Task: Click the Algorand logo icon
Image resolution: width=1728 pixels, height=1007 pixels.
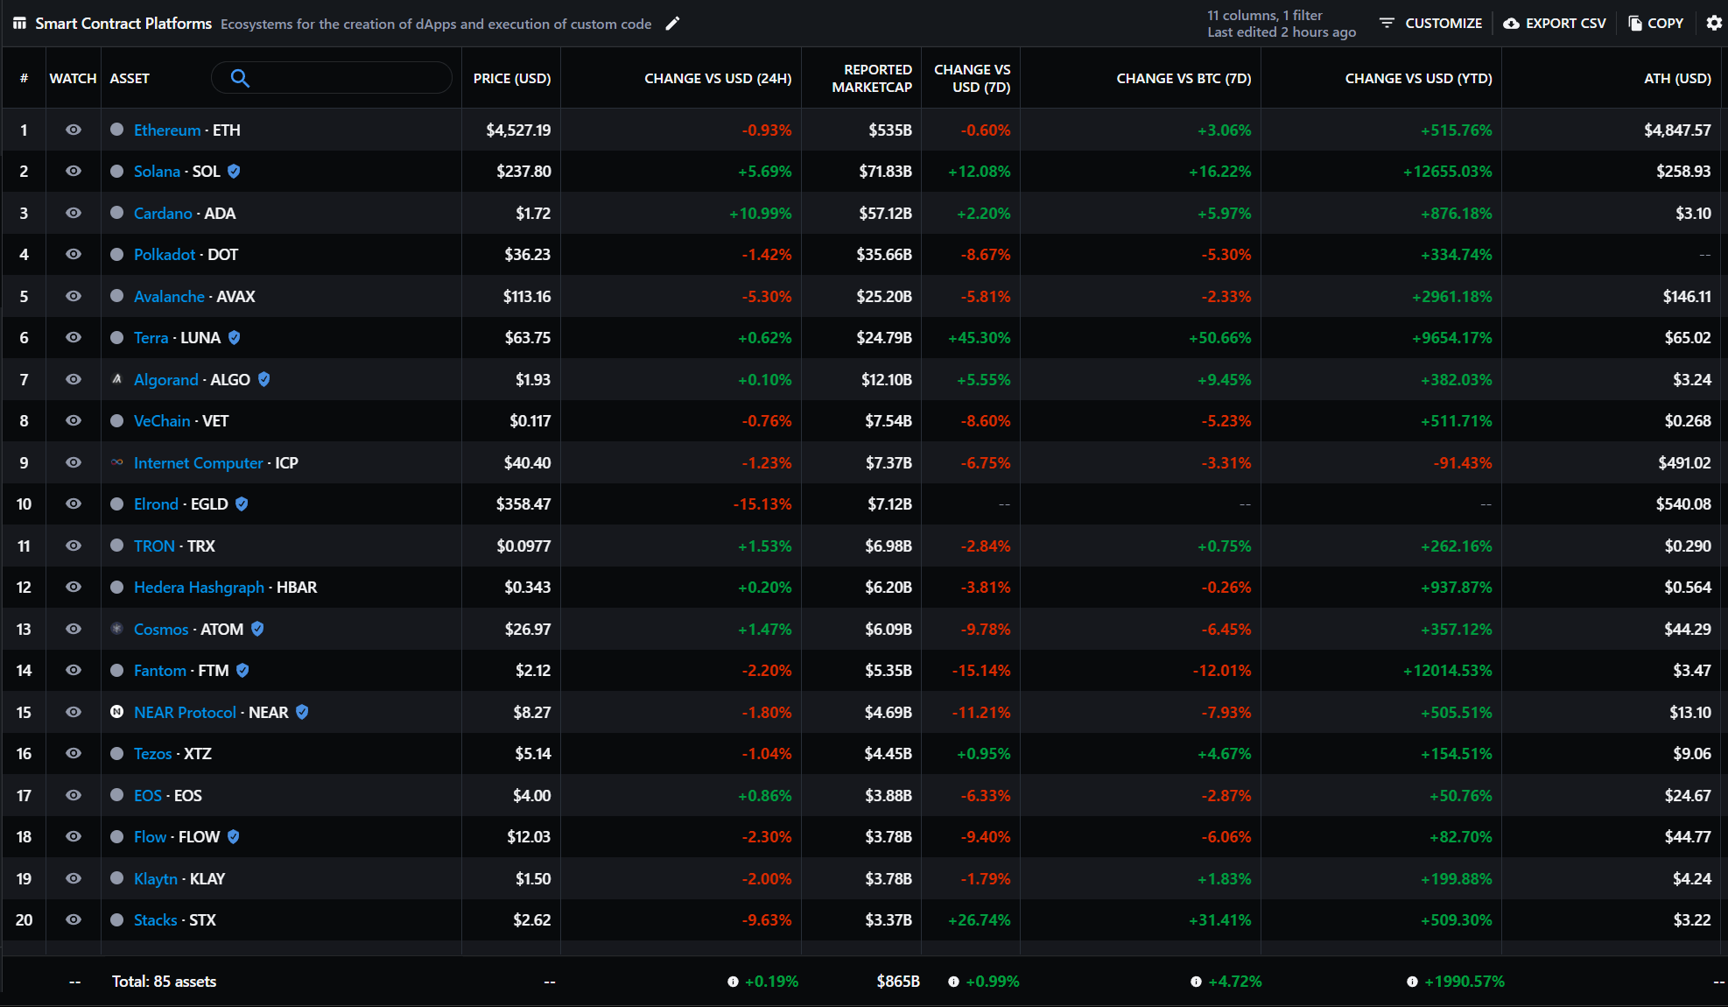Action: [x=116, y=379]
